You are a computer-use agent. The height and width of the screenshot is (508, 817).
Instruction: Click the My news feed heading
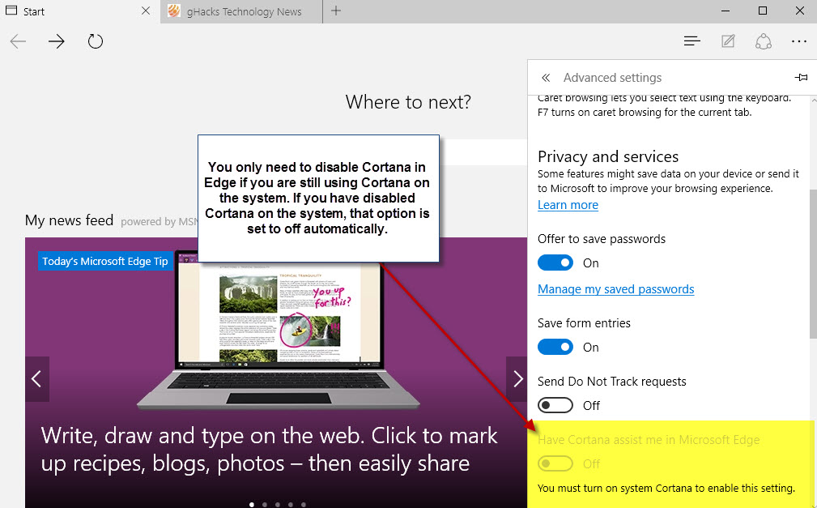[x=70, y=220]
